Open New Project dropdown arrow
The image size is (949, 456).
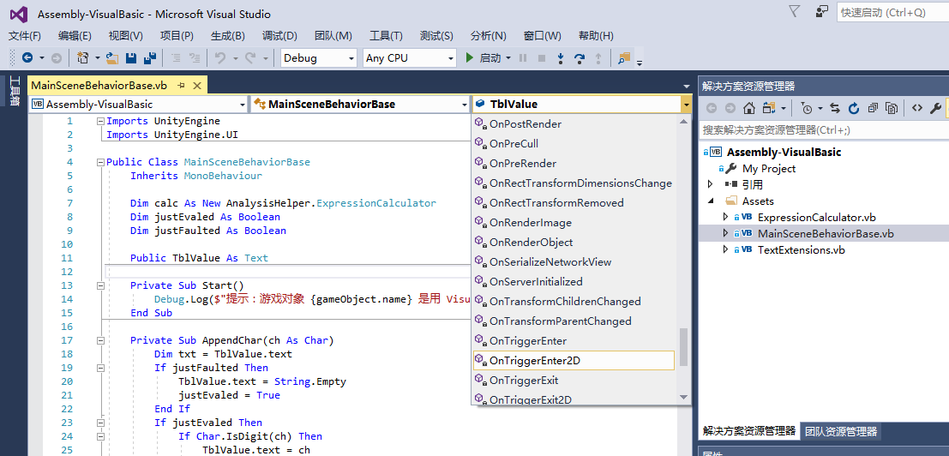(98, 58)
